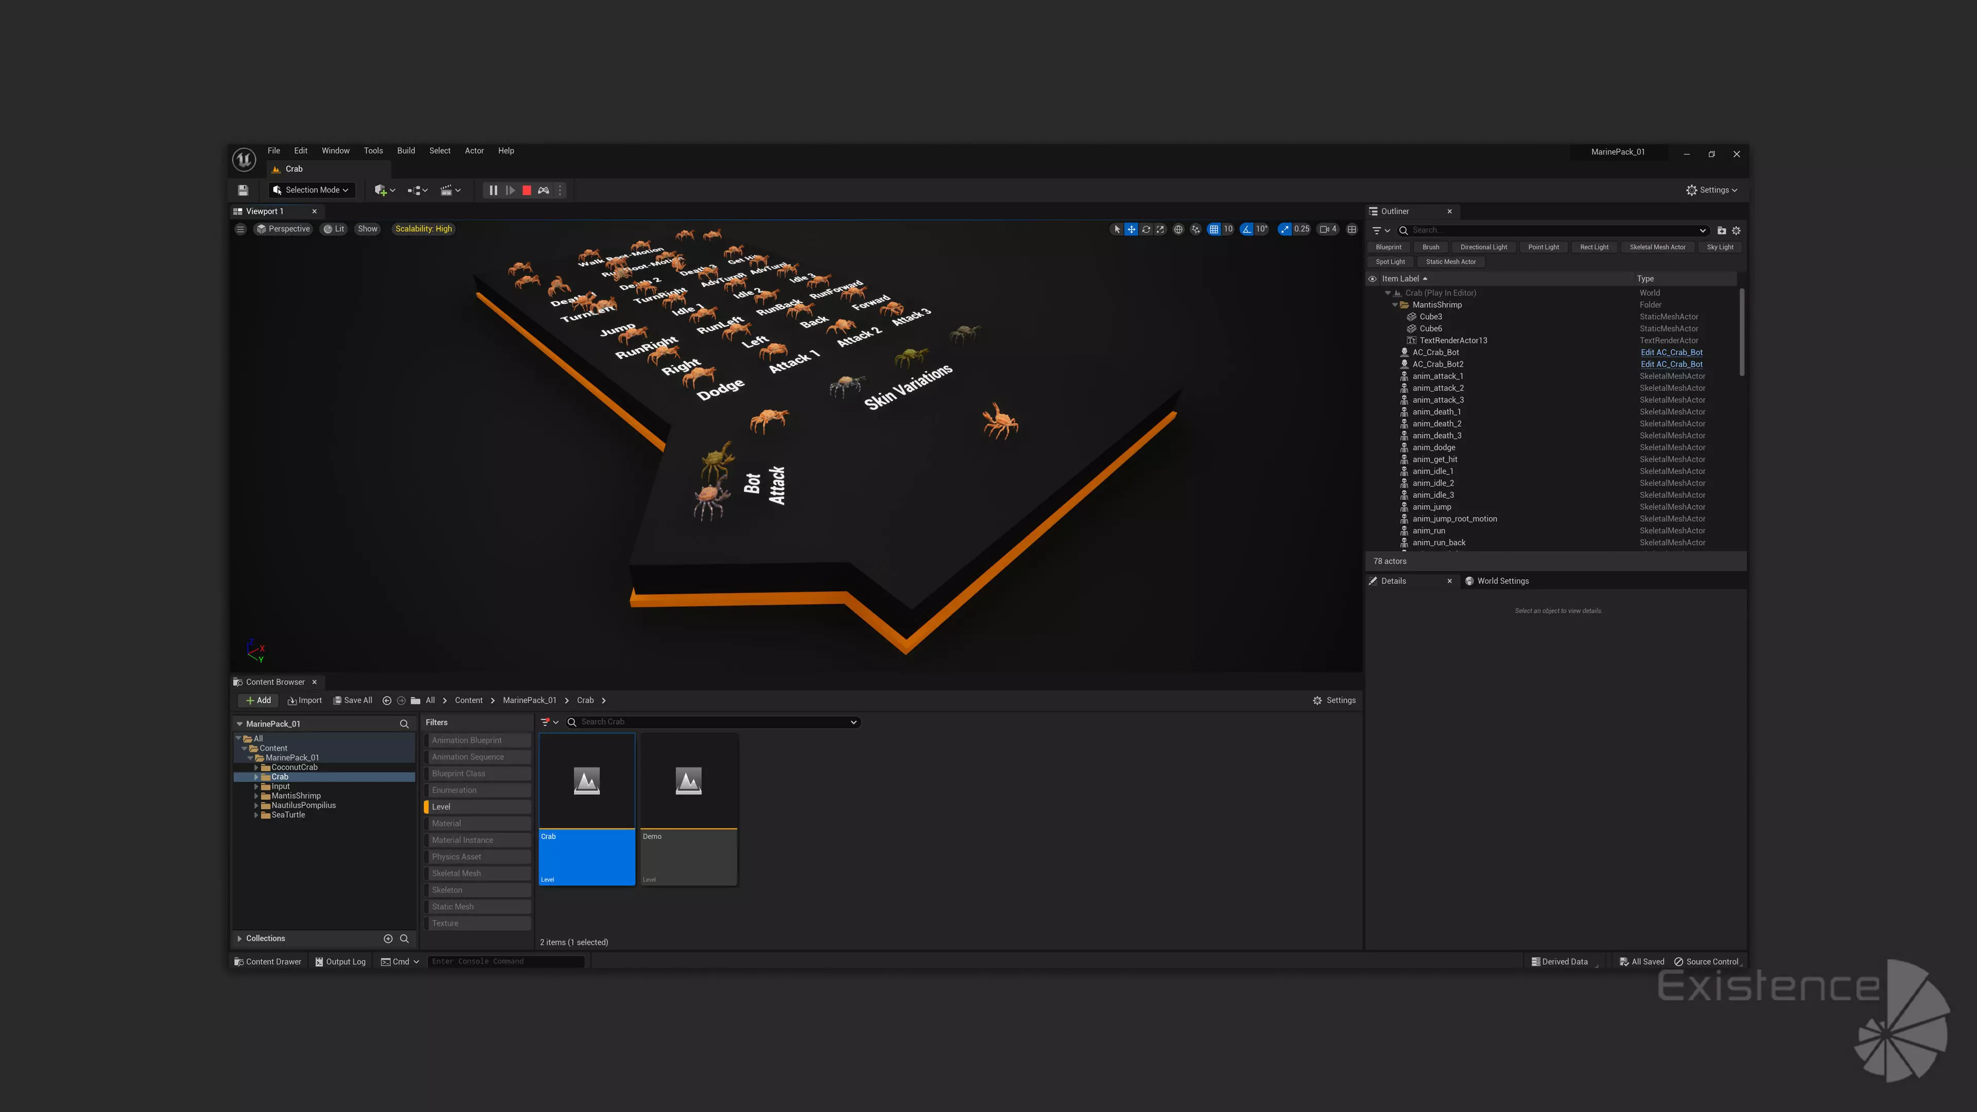Open the camera speed setting
The height and width of the screenshot is (1112, 1977).
point(1328,230)
